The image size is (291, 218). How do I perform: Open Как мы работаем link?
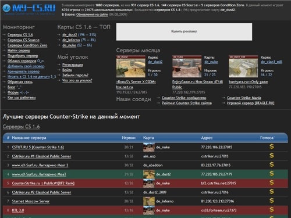point(22,98)
